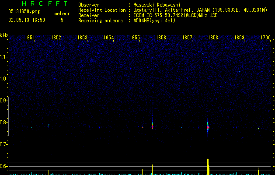Click the 1.1 kHz frequency axis label
The width and height of the screenshot is (275, 175).
point(3,57)
